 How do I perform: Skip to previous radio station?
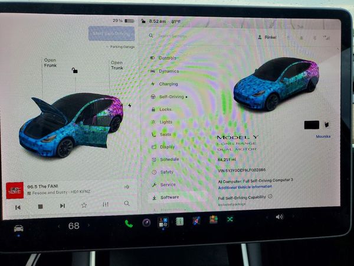click(18, 207)
